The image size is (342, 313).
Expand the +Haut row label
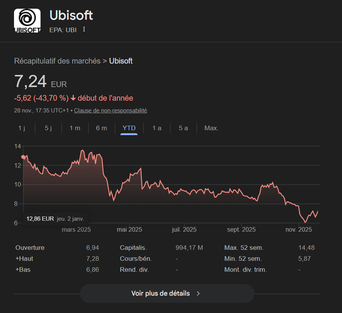click(x=25, y=259)
